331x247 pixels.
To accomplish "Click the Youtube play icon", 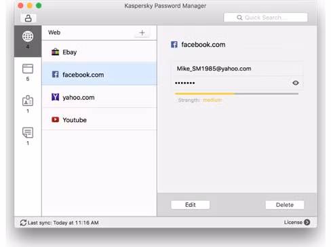I will click(55, 119).
